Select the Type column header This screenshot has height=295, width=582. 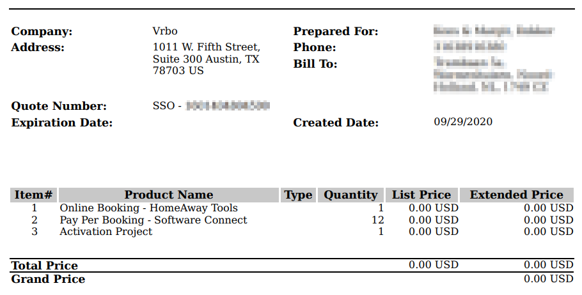[x=298, y=195]
